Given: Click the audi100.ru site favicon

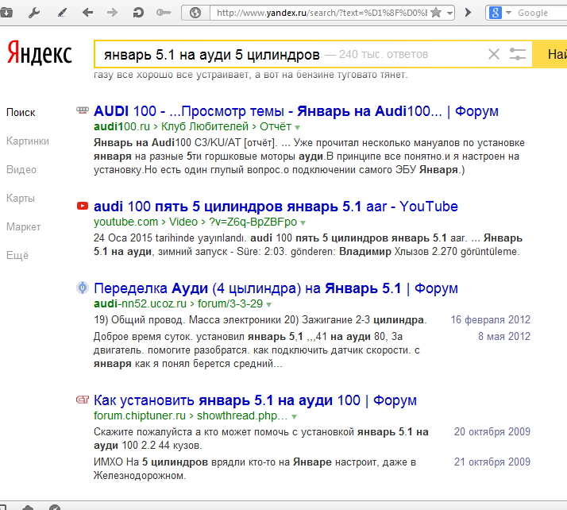Looking at the screenshot, I should 83,110.
